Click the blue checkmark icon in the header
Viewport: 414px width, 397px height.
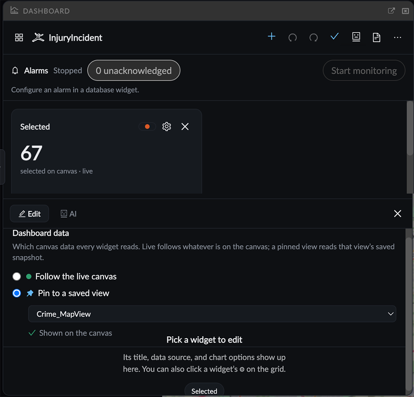tap(335, 36)
